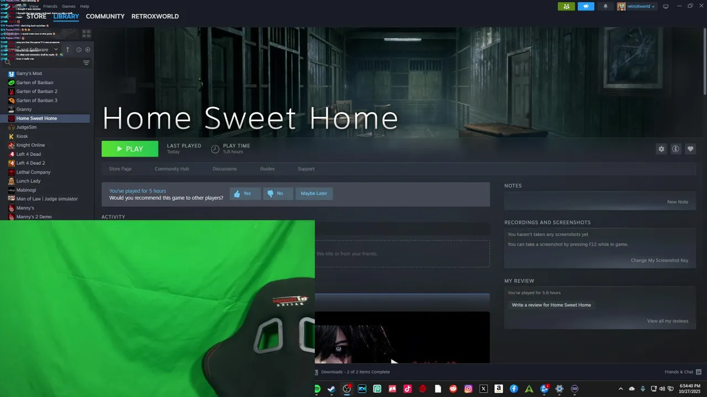The image size is (707, 397).
Task: Open Reddit from the taskbar
Action: (x=453, y=389)
